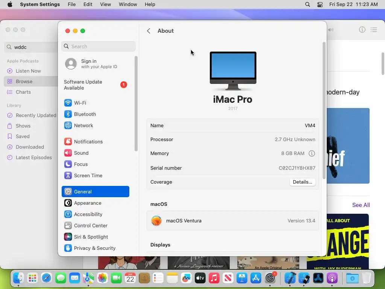Screen dimensions: 385x289
Task: Open Messages from the Dock
Action: coord(61,278)
